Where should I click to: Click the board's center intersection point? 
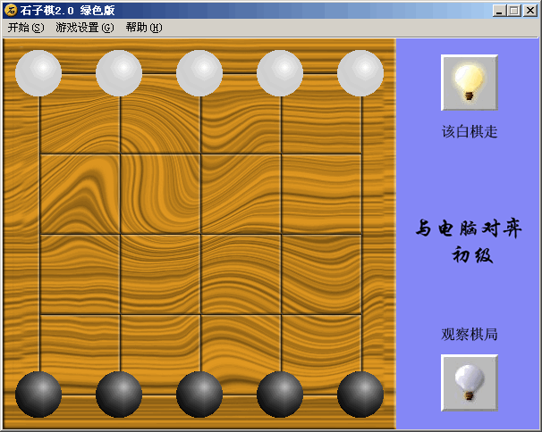[x=201, y=234]
